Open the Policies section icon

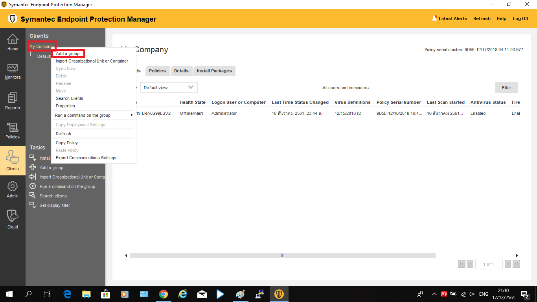[13, 128]
